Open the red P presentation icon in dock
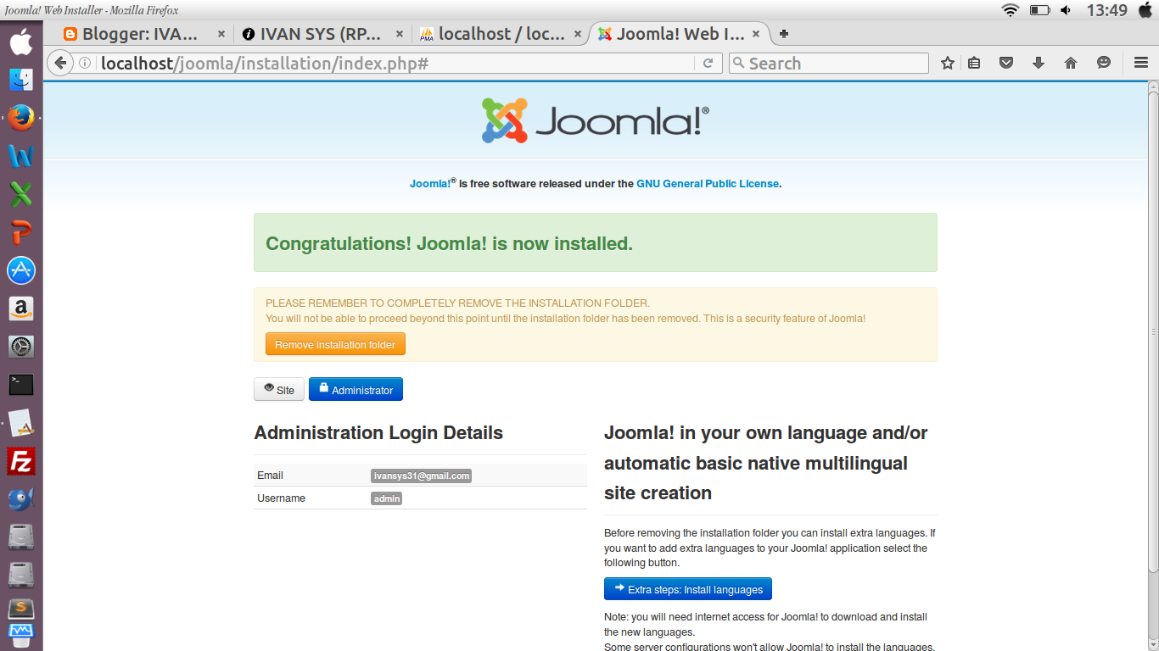Image resolution: width=1159 pixels, height=651 pixels. click(21, 232)
